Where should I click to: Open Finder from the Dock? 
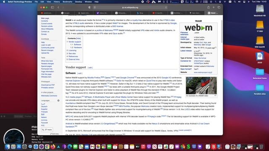[8, 146]
